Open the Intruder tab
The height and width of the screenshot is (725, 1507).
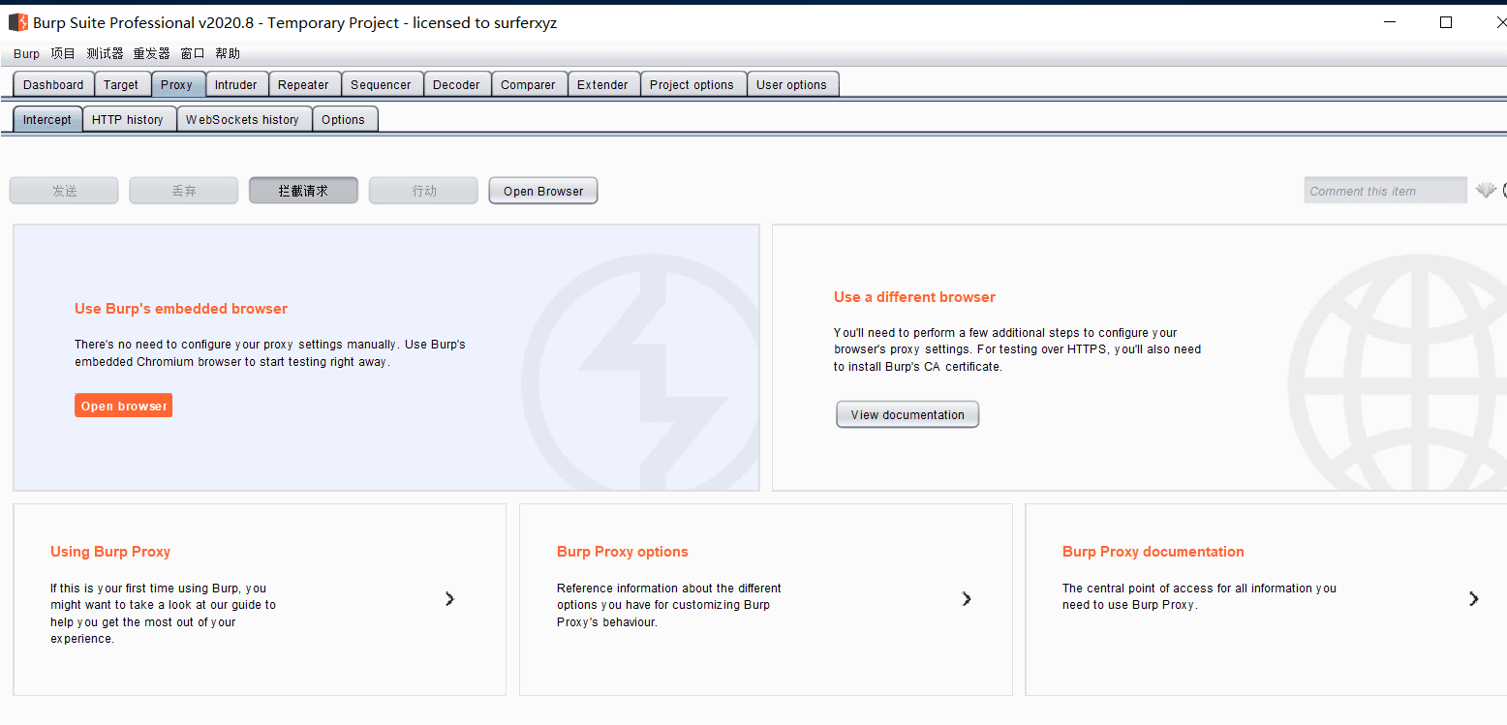(x=235, y=85)
